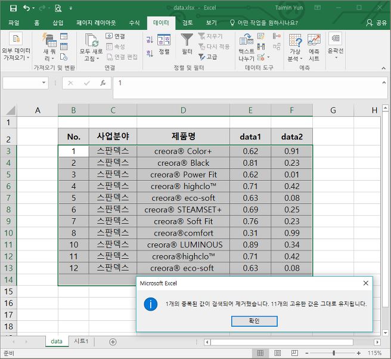Add a new sheet with plus icon
The height and width of the screenshot is (359, 391).
click(x=113, y=342)
